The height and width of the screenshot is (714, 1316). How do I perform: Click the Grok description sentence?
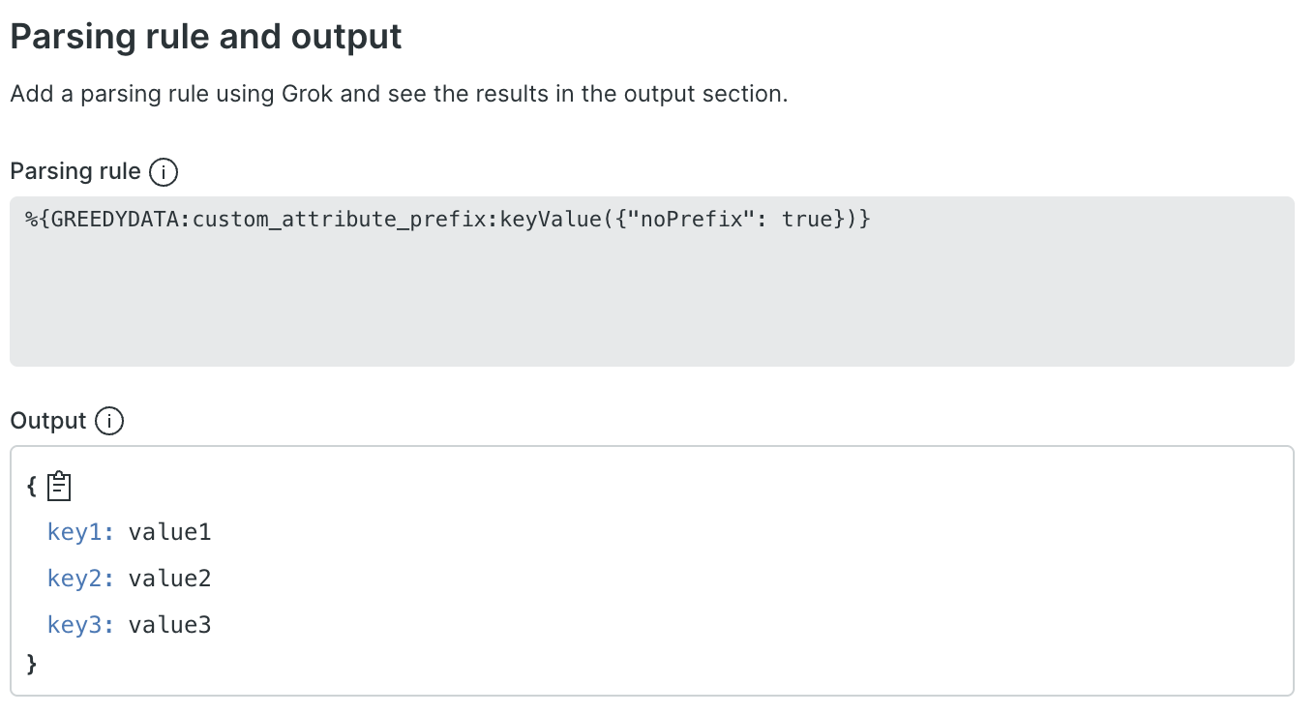pos(399,95)
